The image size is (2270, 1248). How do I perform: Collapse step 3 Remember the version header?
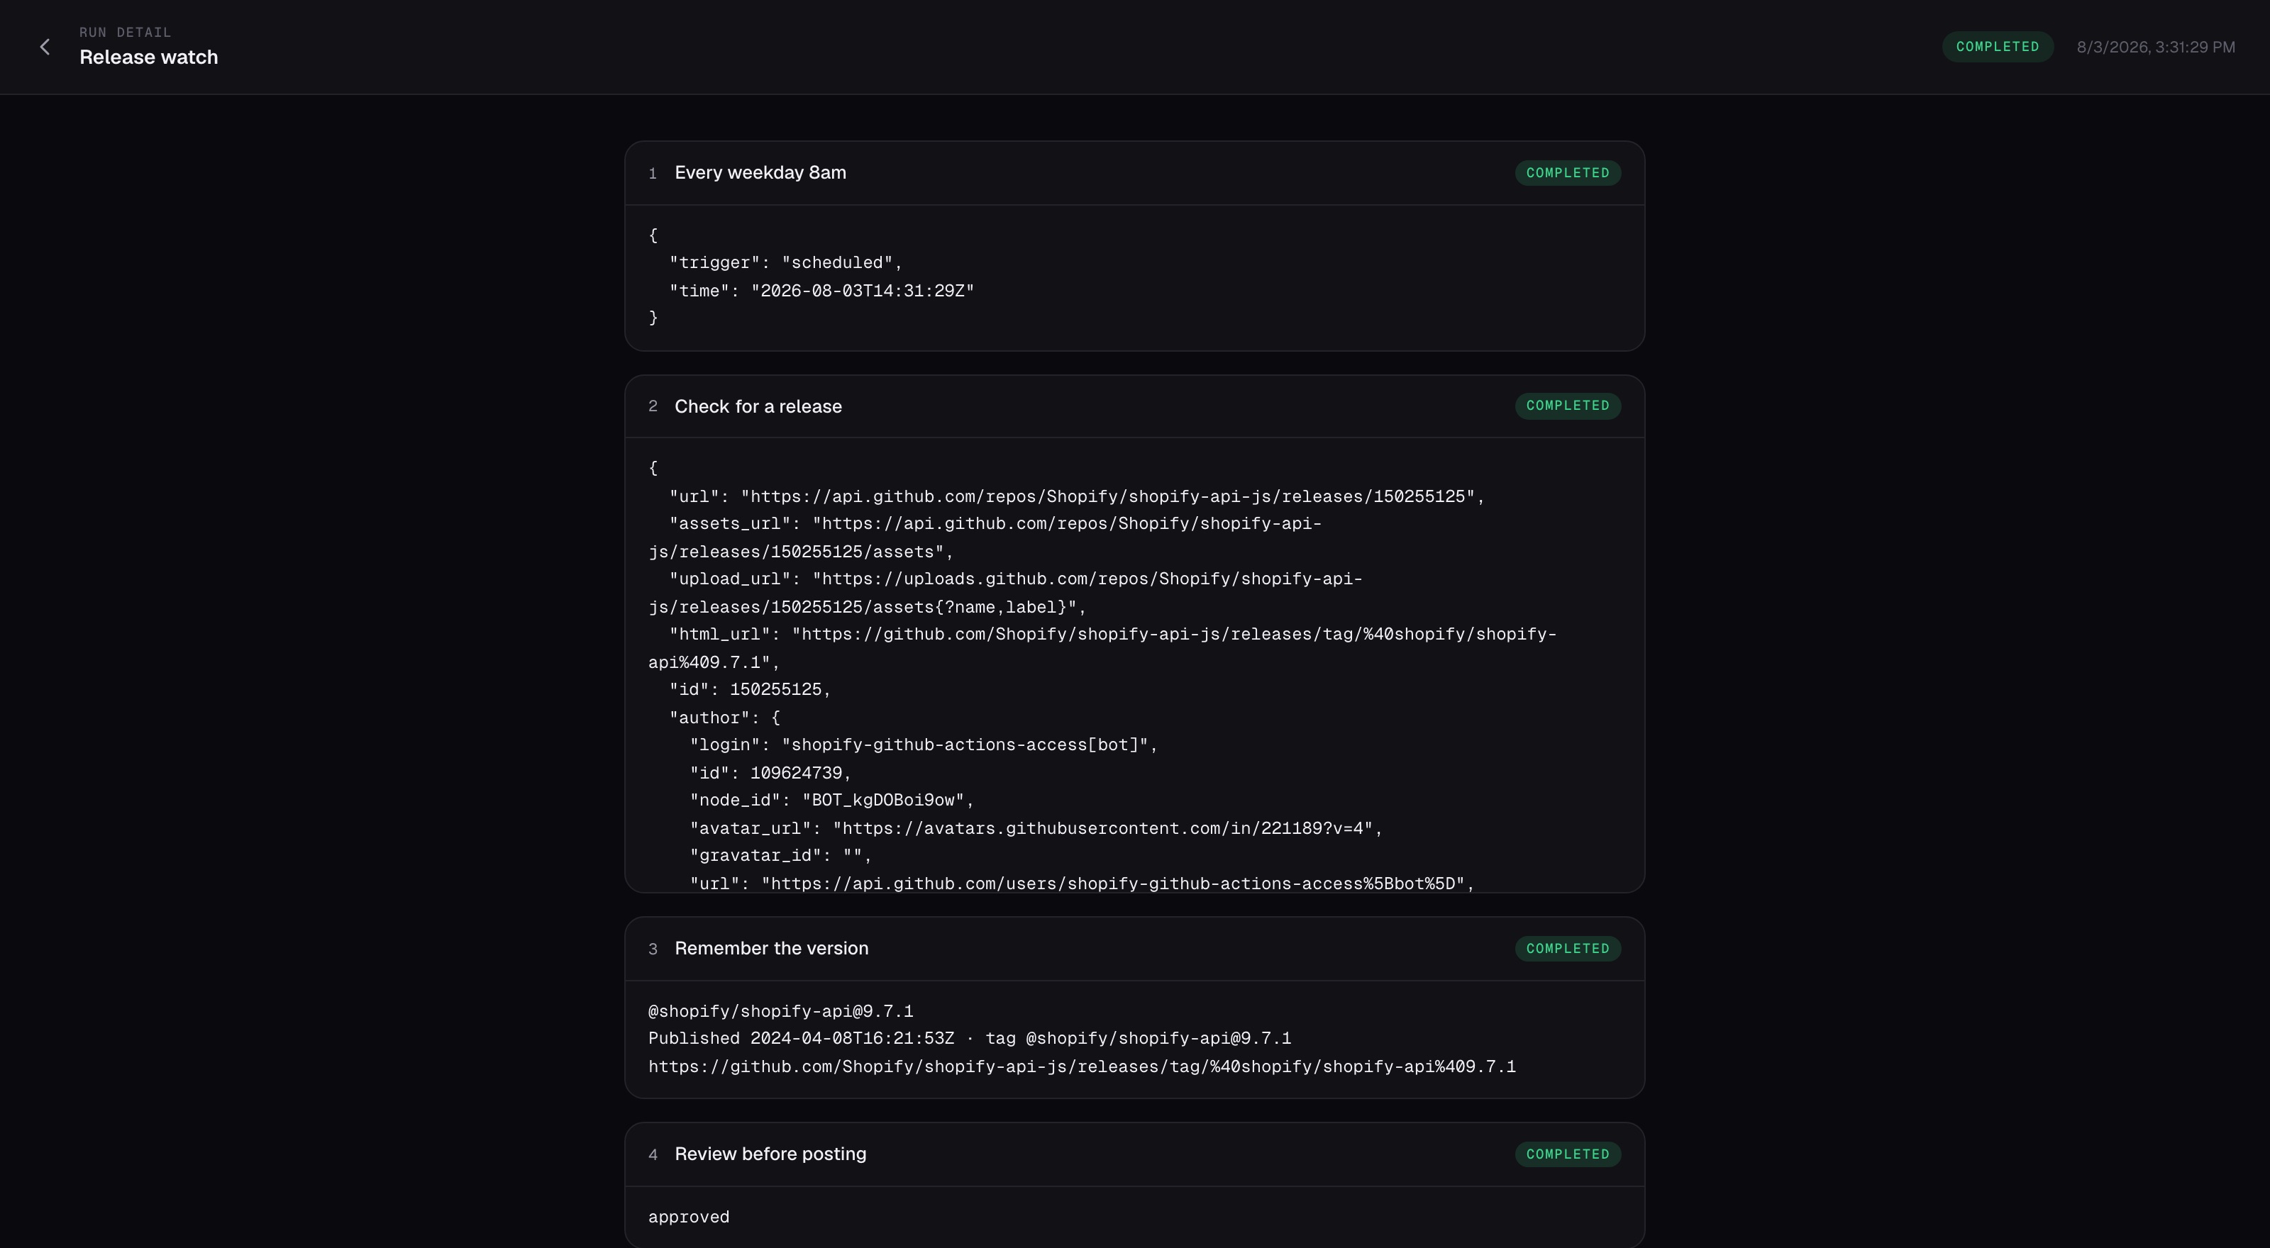(x=1134, y=949)
